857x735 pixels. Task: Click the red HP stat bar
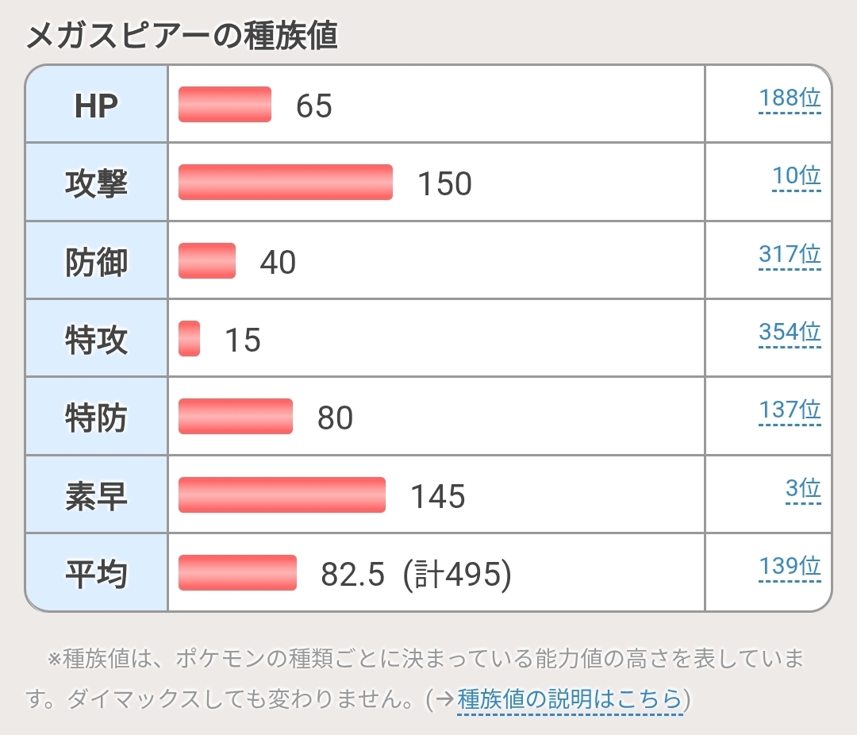point(225,105)
